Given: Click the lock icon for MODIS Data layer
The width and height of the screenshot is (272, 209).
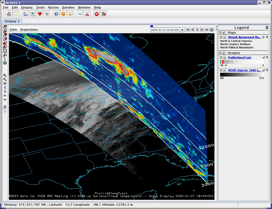Looking at the screenshot, I should click(264, 70).
